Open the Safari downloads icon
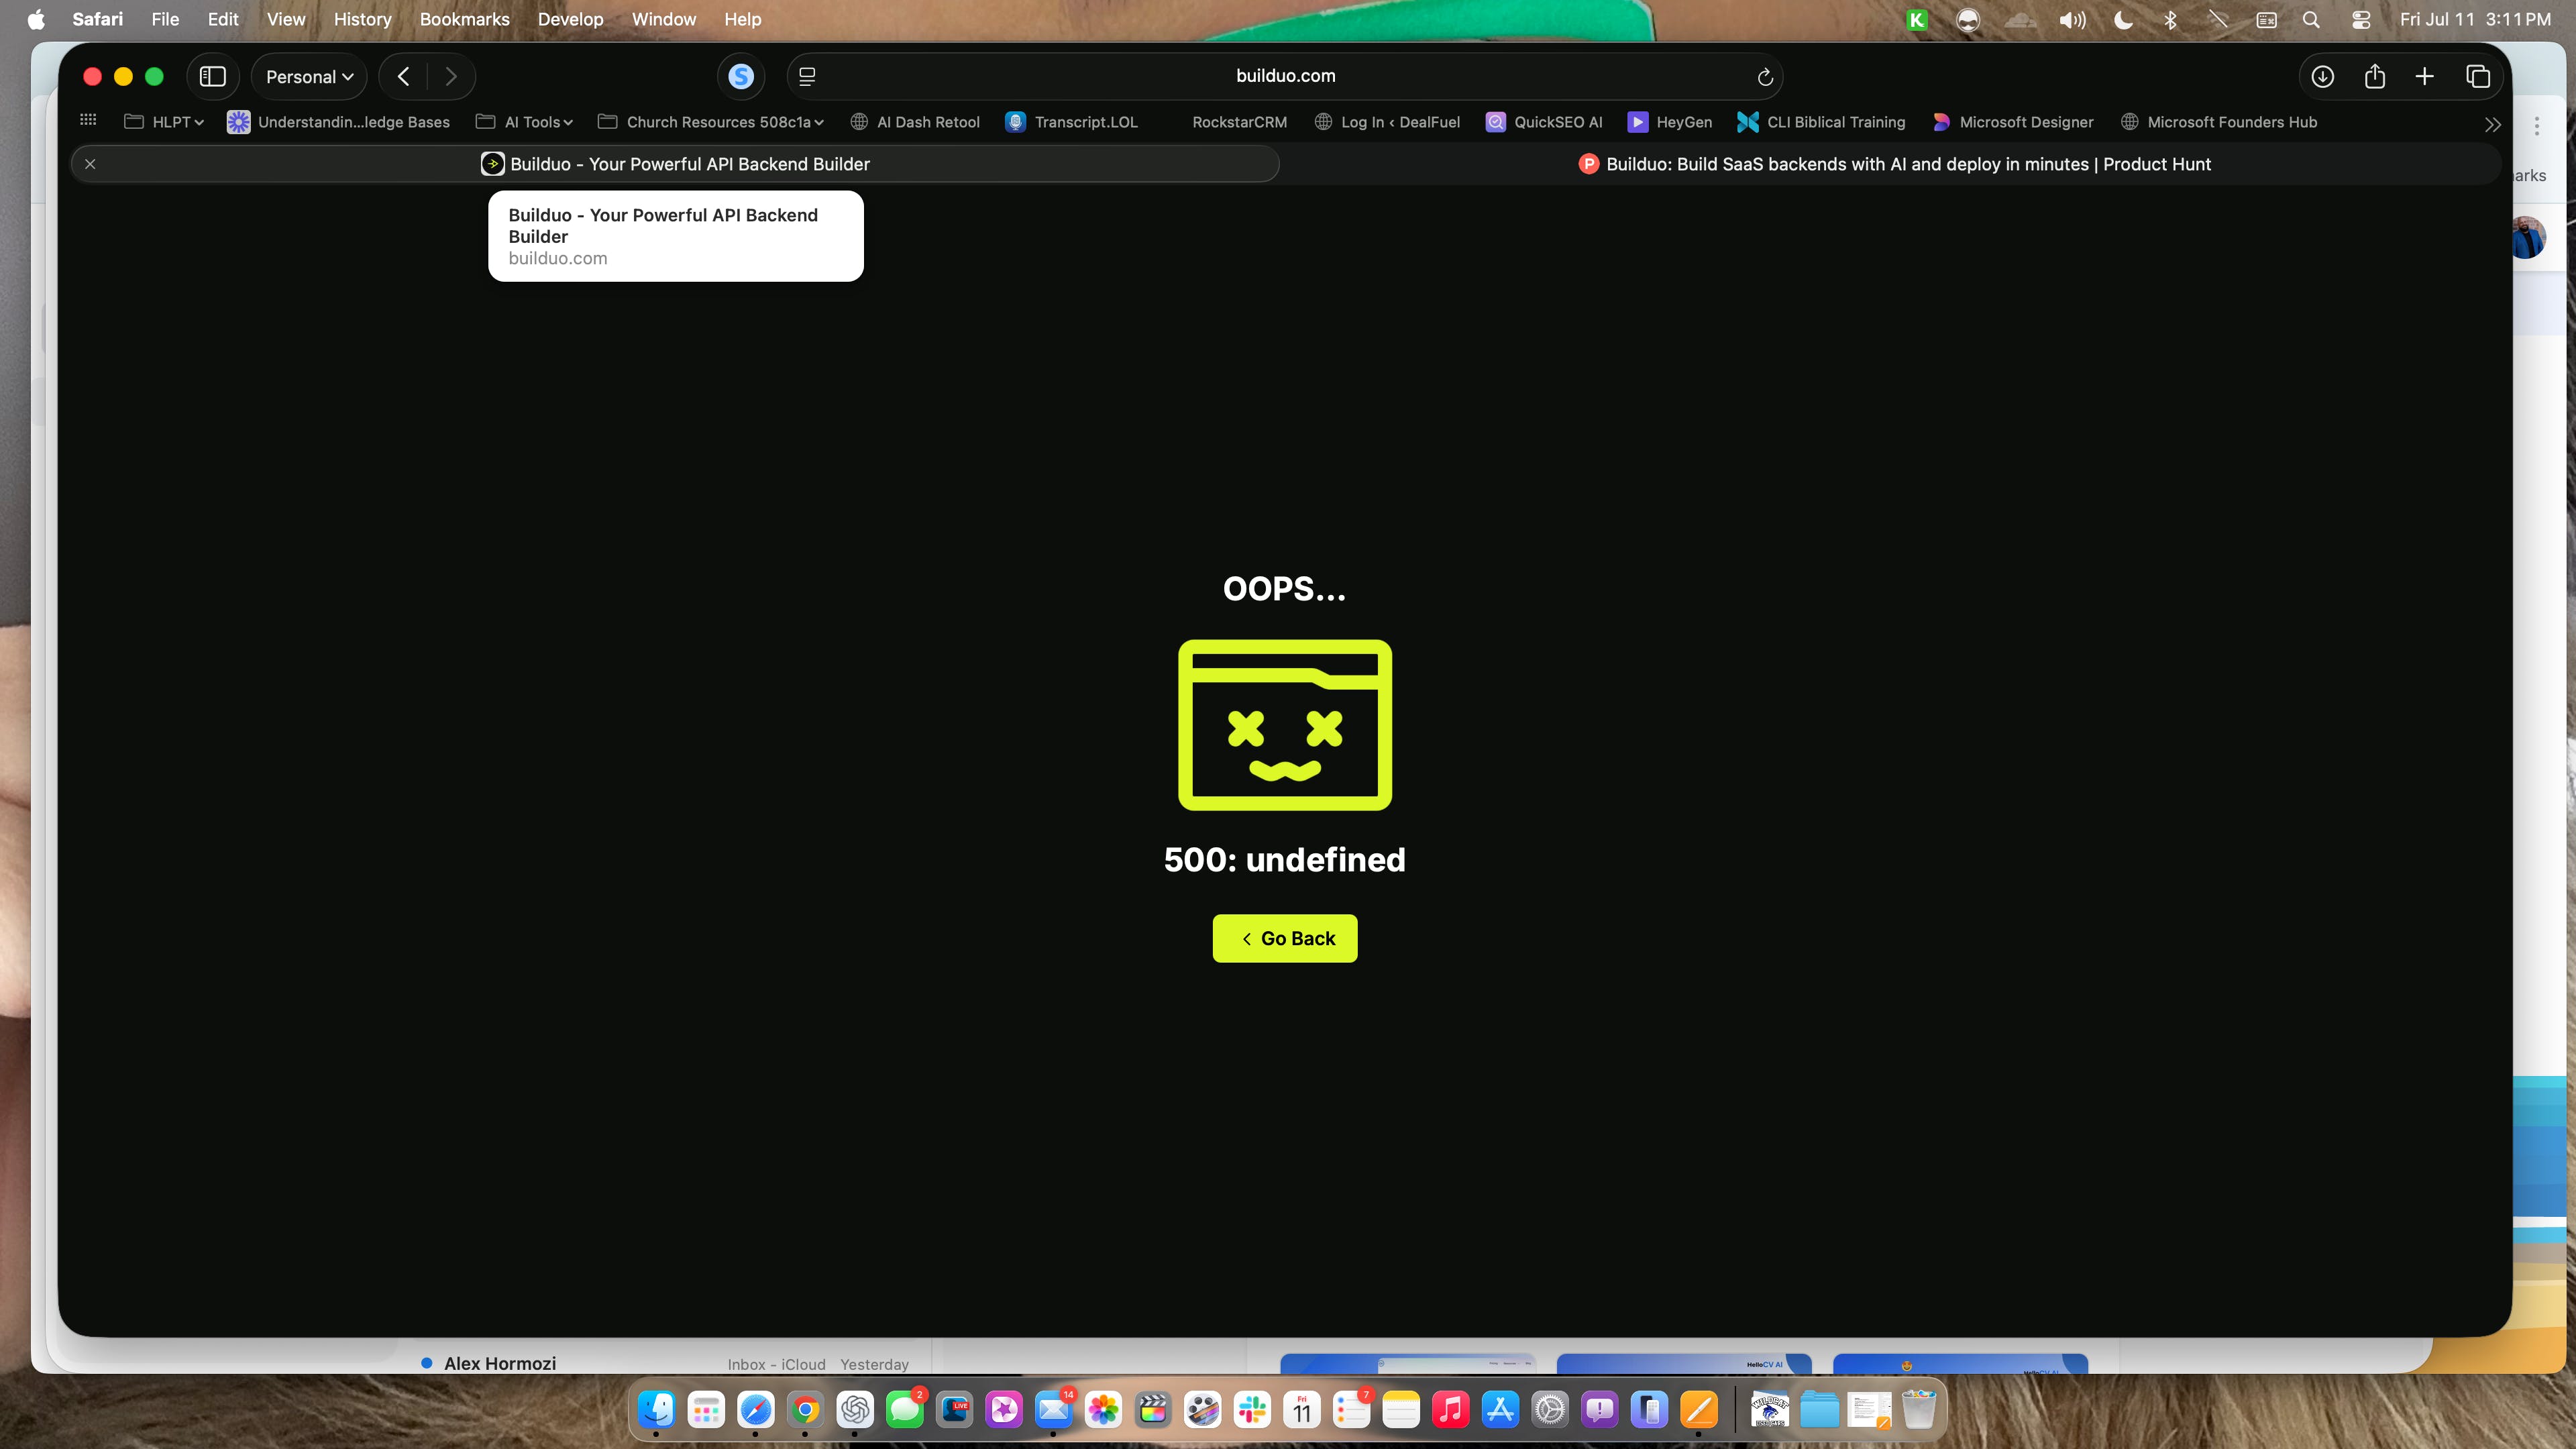The width and height of the screenshot is (2576, 1449). point(2322,77)
